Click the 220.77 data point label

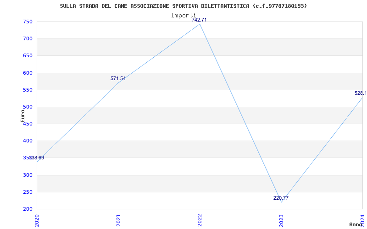281,198
